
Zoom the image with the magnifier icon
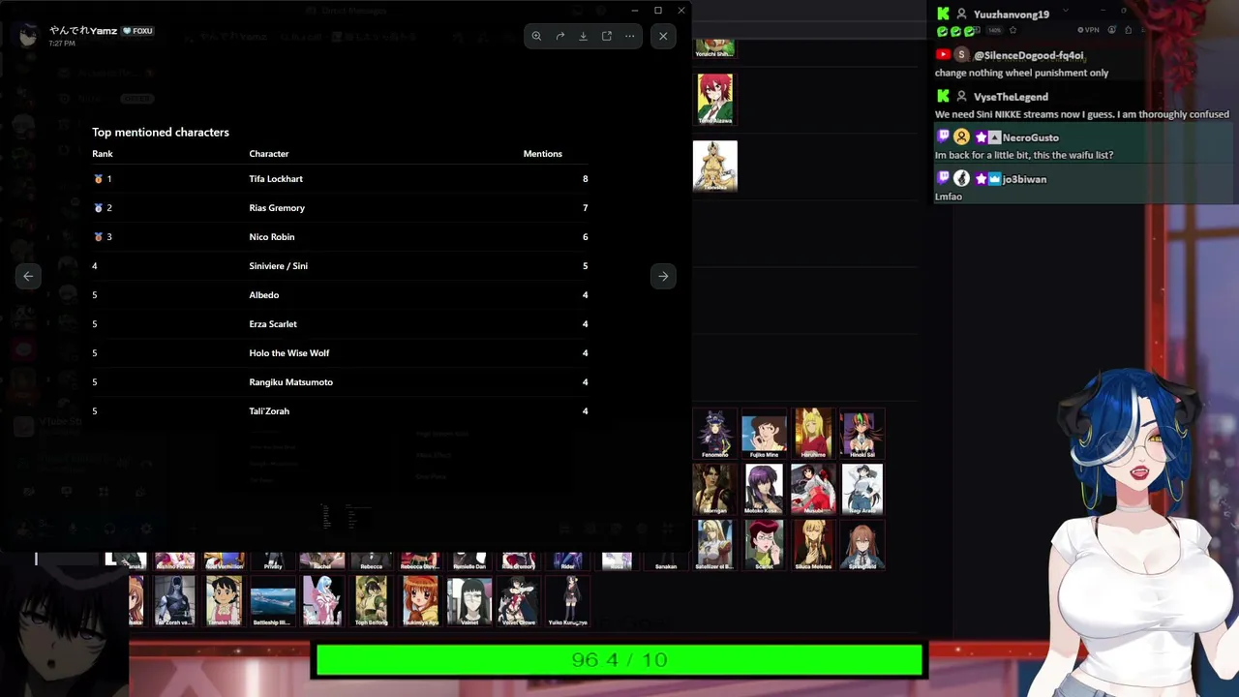[536, 36]
